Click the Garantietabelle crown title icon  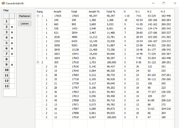pyautogui.click(x=3, y=3)
